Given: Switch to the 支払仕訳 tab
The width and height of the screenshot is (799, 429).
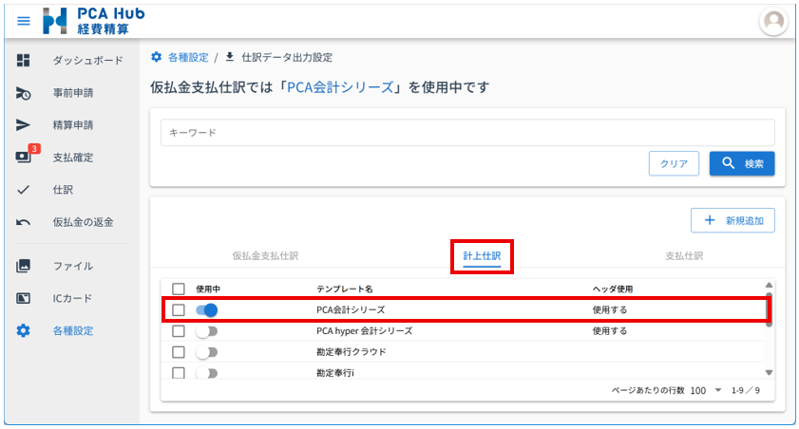Looking at the screenshot, I should click(684, 255).
